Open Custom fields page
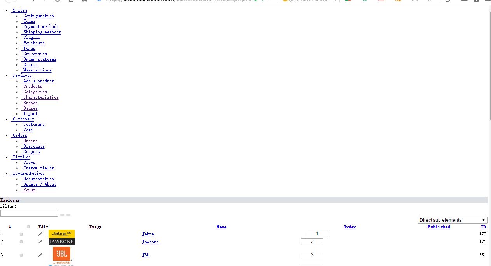This screenshot has width=491, height=266. (x=38, y=168)
